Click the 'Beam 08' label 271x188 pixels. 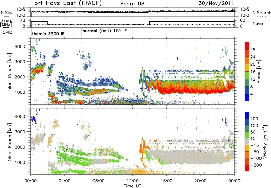(132, 4)
